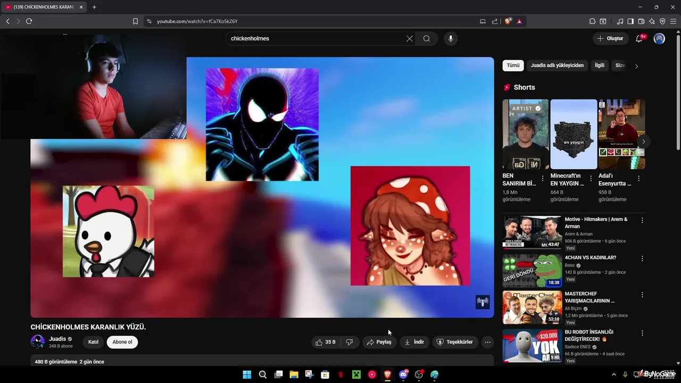Switch to the CHİCKENHOLMES browser tab
681x383 pixels.
tap(44, 7)
